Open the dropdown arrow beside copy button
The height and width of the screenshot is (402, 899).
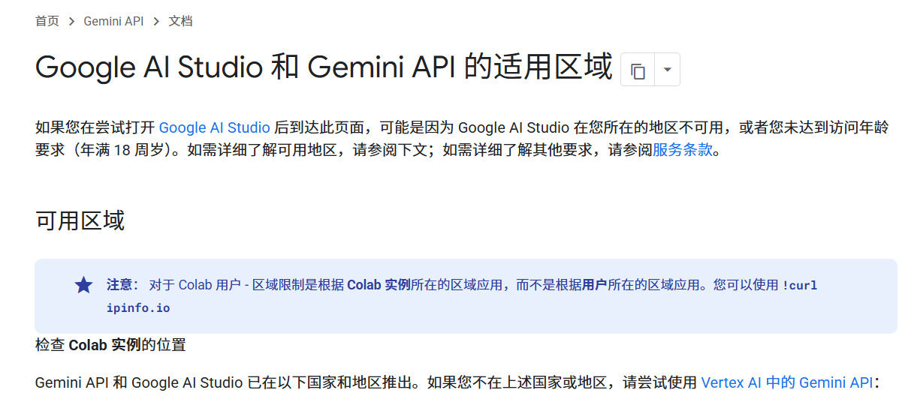point(667,70)
